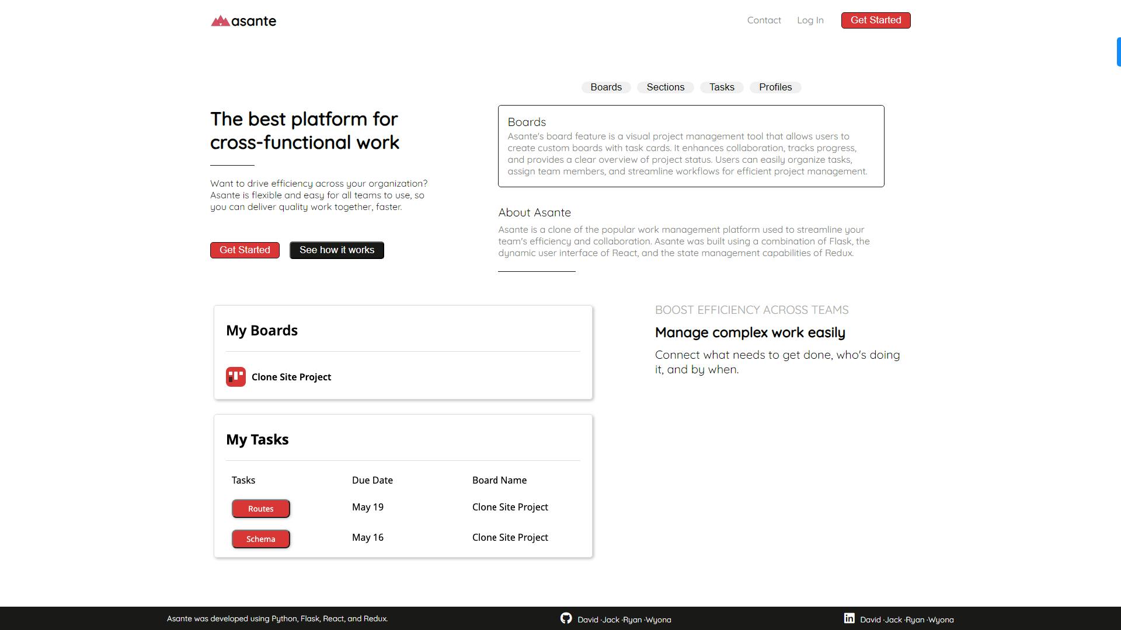Click the asante mountain logo icon
Image resolution: width=1121 pixels, height=630 pixels.
pos(220,21)
